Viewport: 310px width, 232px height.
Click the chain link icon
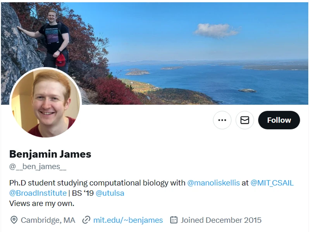pos(86,220)
